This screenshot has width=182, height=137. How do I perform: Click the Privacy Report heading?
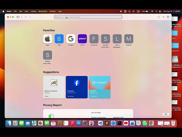52,105
